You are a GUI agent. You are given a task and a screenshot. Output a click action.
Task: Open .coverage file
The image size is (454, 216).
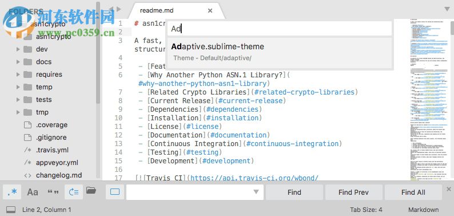(x=51, y=125)
